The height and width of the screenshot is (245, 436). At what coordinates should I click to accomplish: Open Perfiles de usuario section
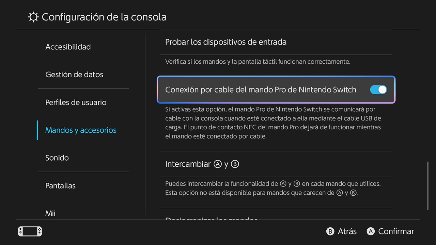[76, 102]
